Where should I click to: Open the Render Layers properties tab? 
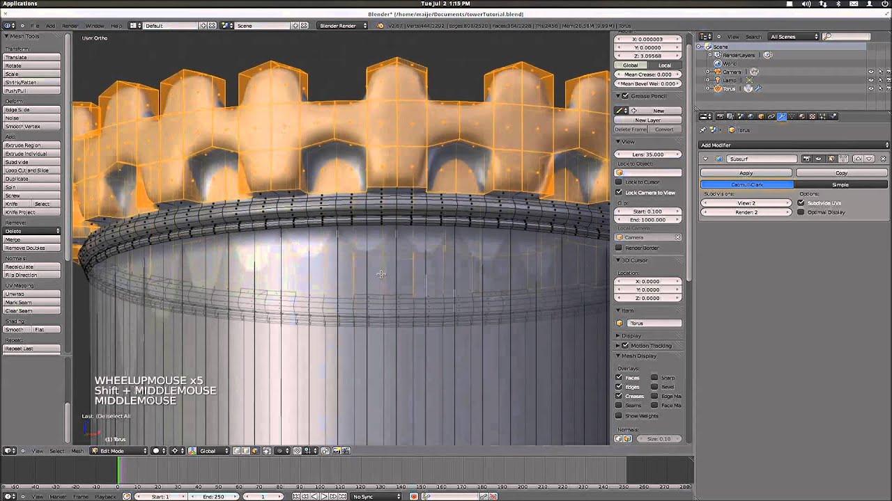730,116
